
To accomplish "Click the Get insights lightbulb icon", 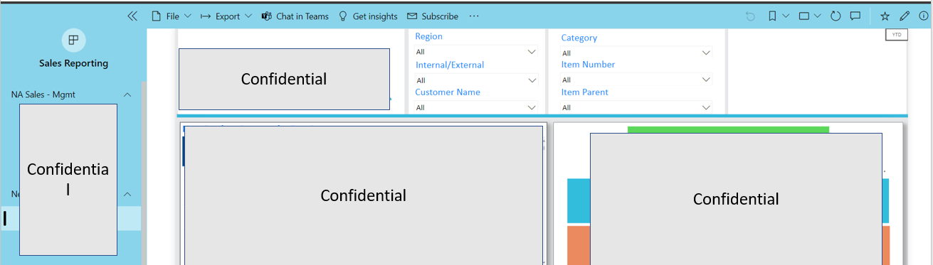I will click(342, 16).
